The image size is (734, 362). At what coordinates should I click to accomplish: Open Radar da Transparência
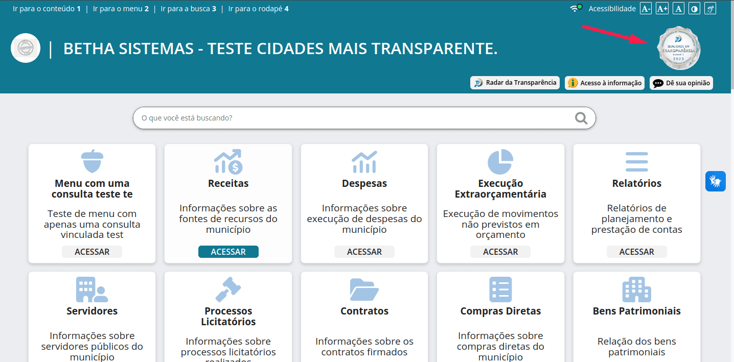(x=515, y=83)
